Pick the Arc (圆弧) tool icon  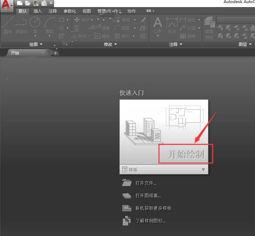point(49,22)
